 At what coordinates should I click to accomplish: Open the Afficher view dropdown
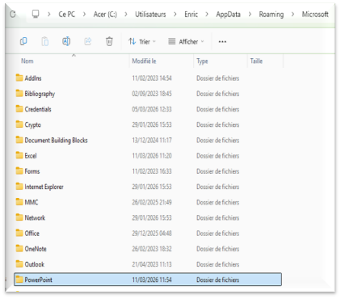pyautogui.click(x=186, y=41)
